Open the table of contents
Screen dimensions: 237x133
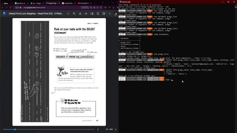86,14
